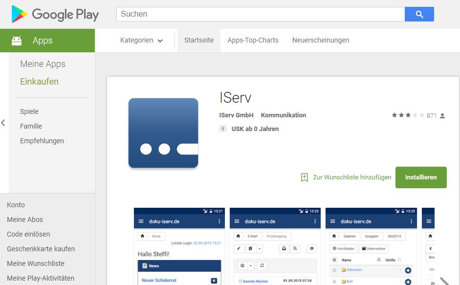The width and height of the screenshot is (460, 285).
Task: Click the USK age rating badge
Action: (223, 129)
